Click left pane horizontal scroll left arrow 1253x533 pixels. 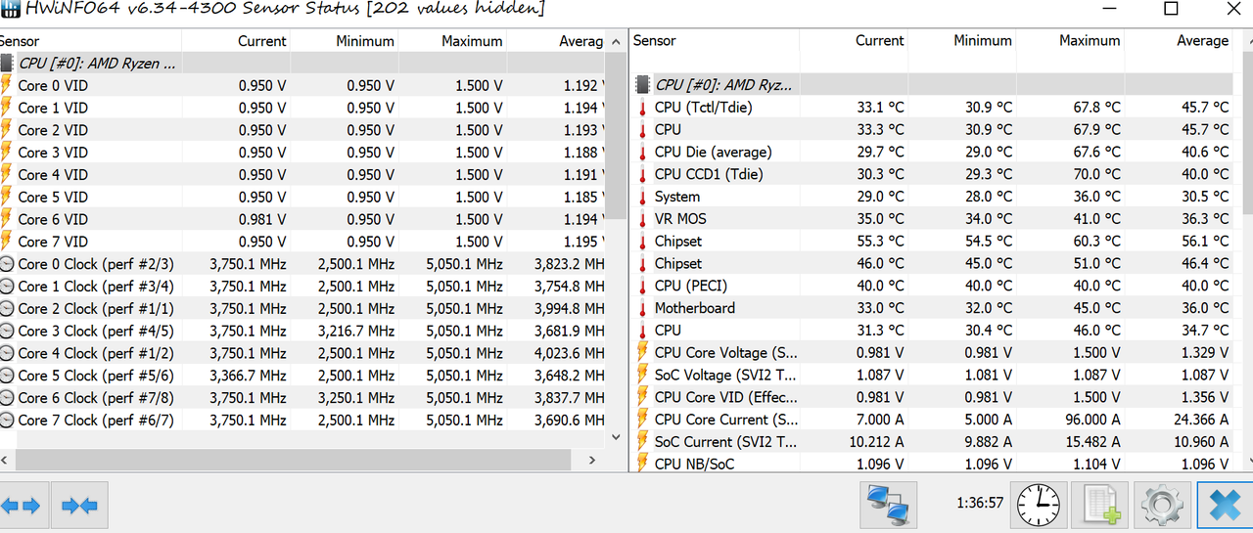click(4, 459)
